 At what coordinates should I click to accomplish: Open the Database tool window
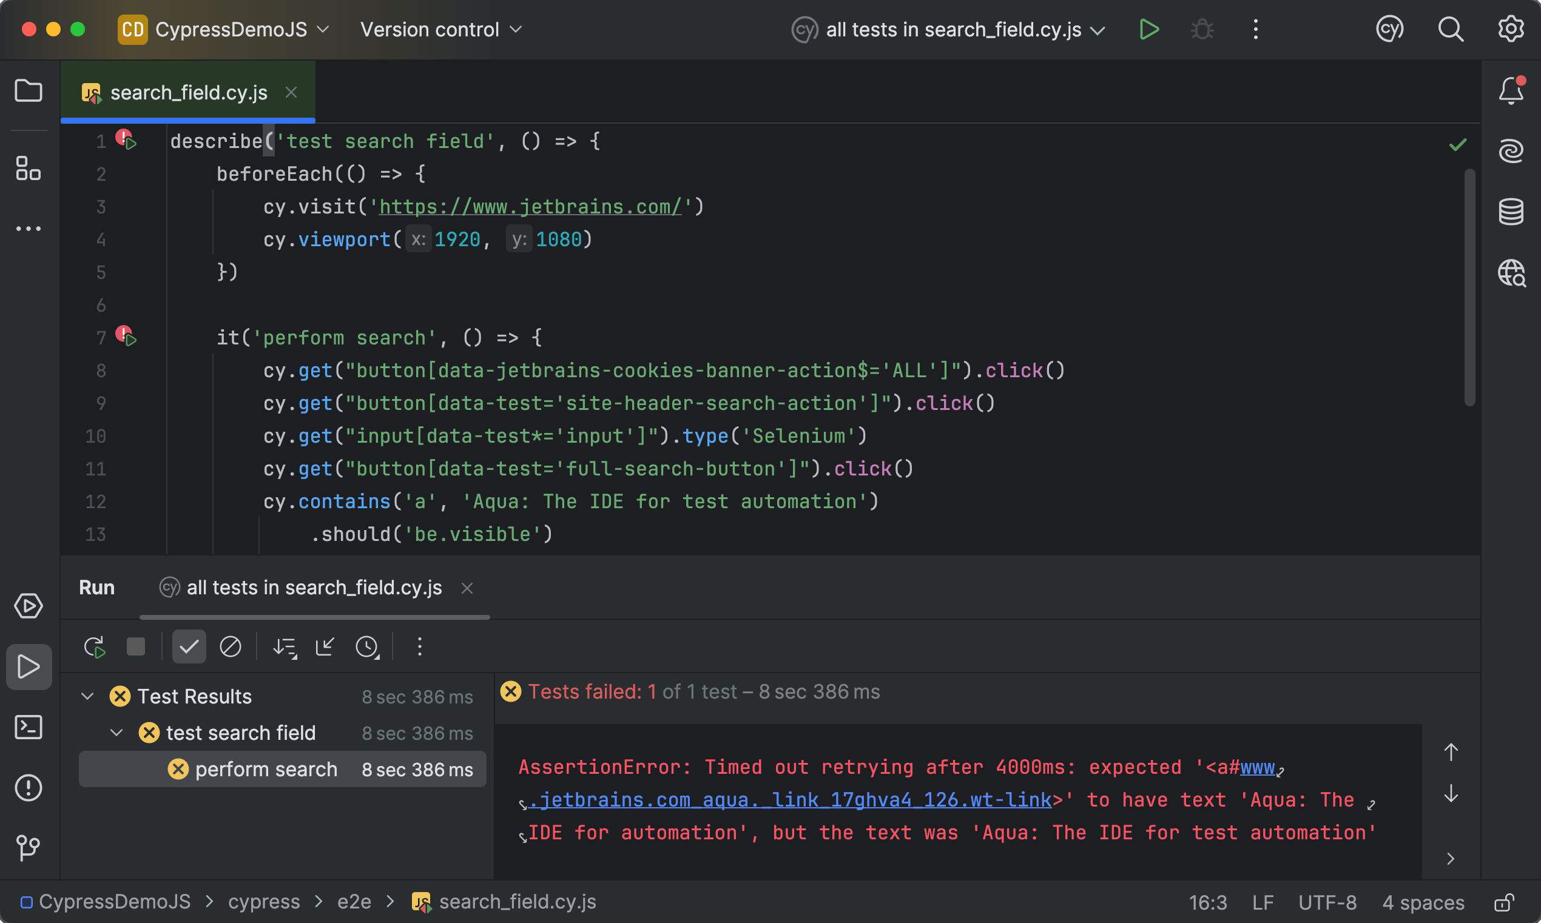[1511, 212]
